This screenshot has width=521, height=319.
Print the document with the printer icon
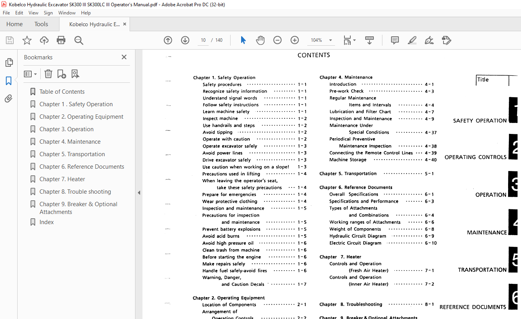pos(61,40)
